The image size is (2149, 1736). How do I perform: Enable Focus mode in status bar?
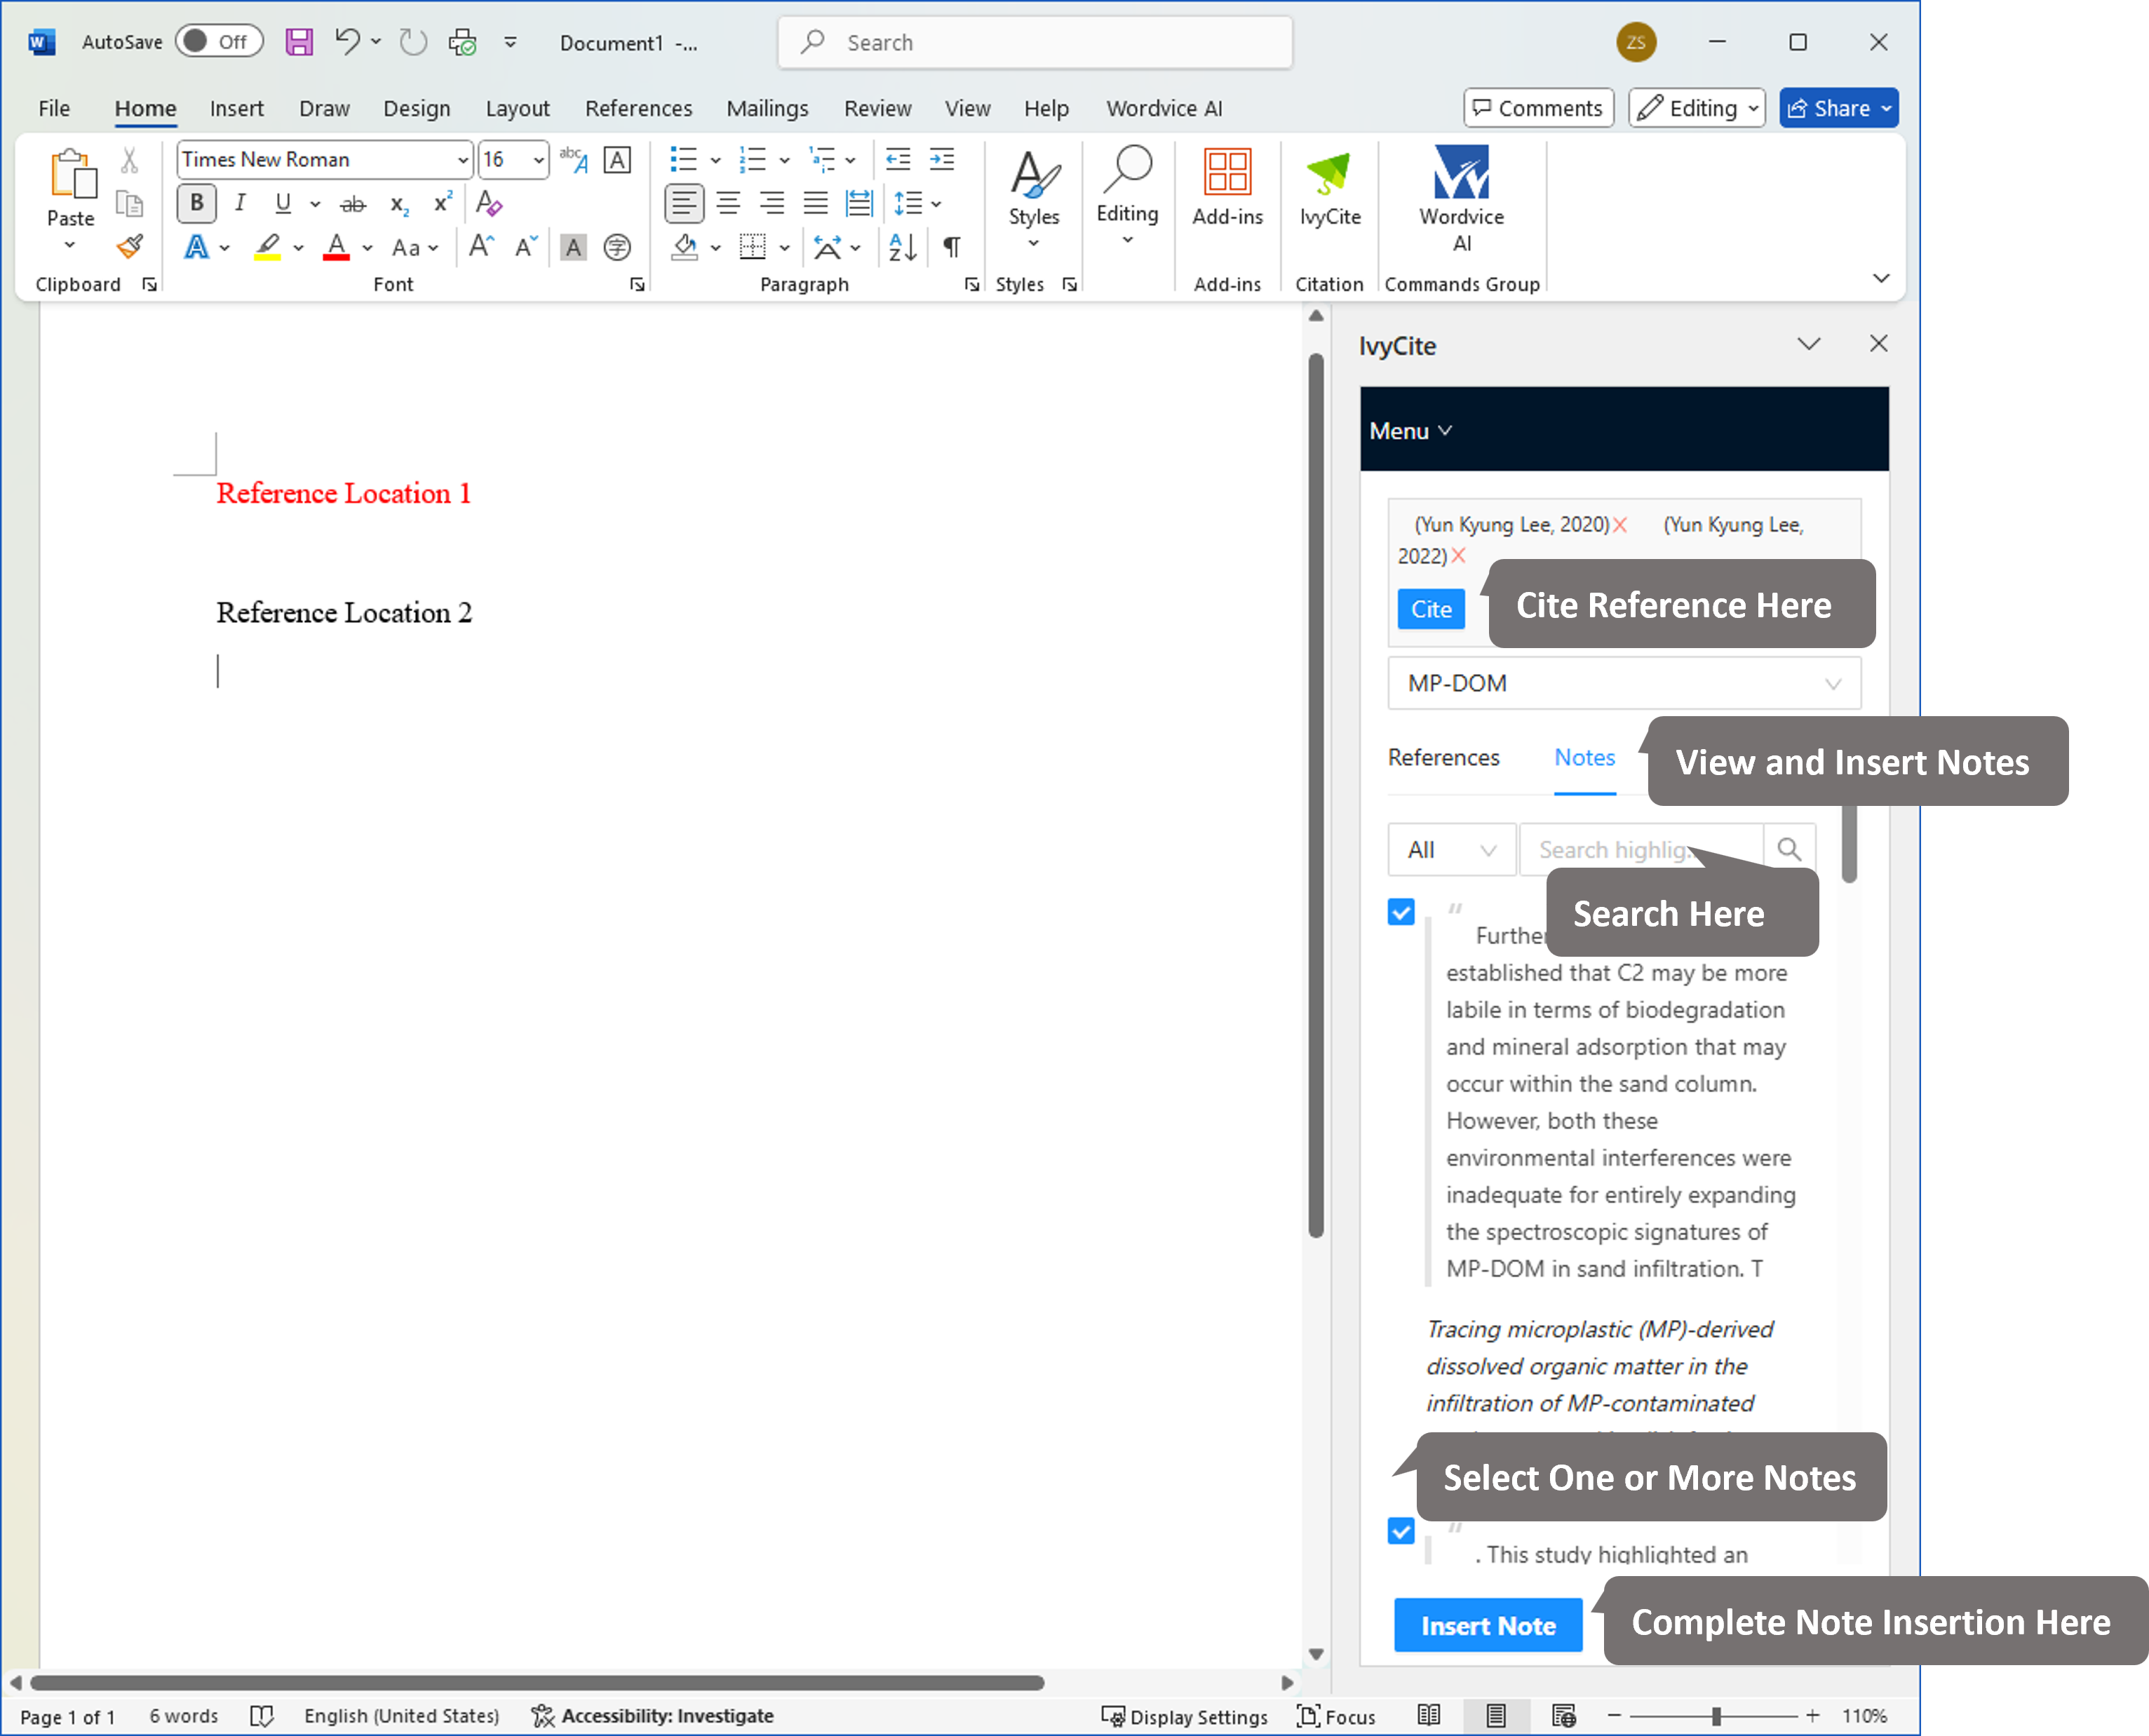pyautogui.click(x=1336, y=1716)
